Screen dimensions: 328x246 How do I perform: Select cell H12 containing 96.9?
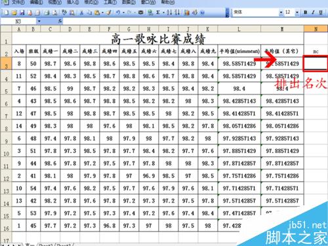149,176
